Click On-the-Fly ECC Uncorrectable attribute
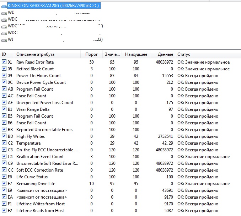The image size is (241, 216). tap(47, 150)
